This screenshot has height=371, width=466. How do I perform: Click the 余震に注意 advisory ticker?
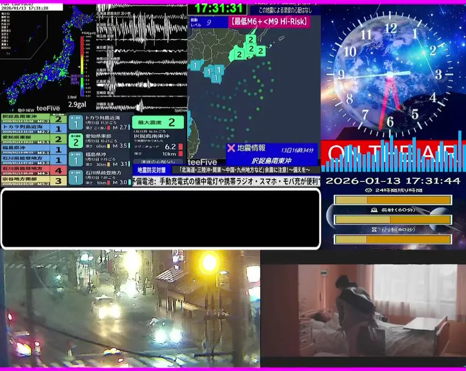pos(246,170)
